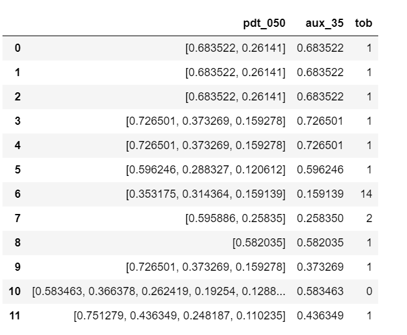Click aux_35 value 0.583463 in row 10
The height and width of the screenshot is (335, 407).
pyautogui.click(x=320, y=291)
